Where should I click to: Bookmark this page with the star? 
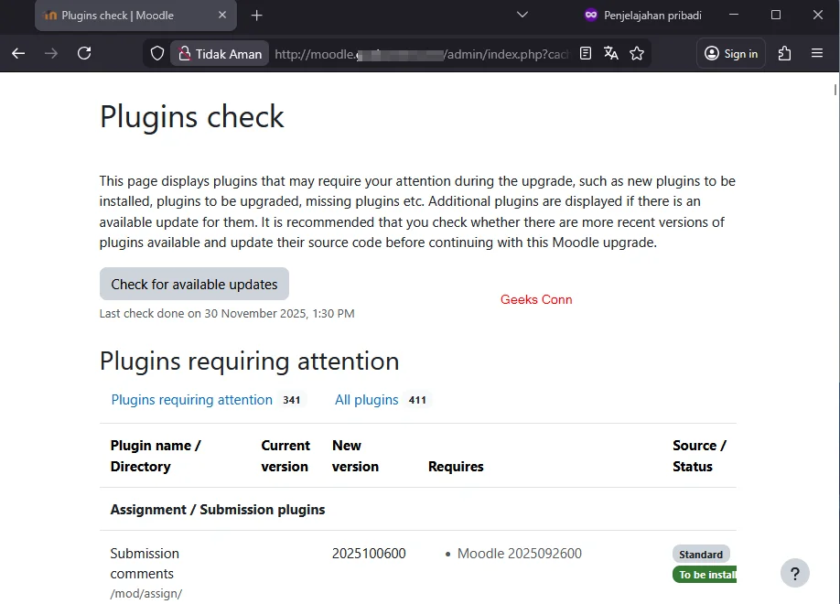637,53
